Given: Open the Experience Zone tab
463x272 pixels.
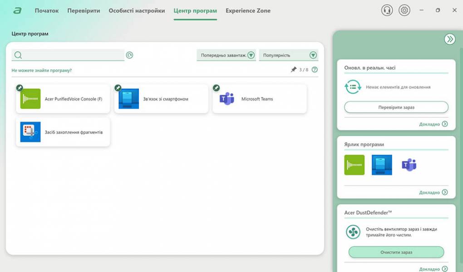Looking at the screenshot, I should click(x=248, y=10).
